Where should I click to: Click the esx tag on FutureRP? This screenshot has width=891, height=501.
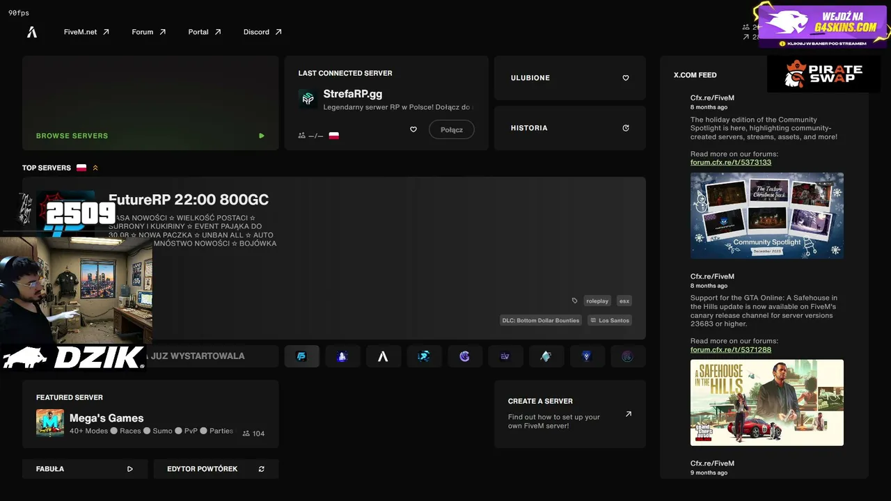tap(624, 301)
